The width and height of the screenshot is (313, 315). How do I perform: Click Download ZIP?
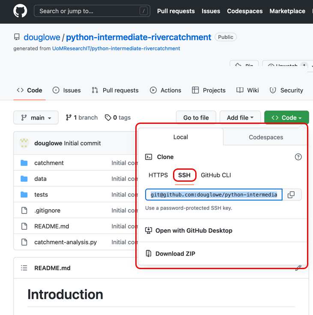170,254
